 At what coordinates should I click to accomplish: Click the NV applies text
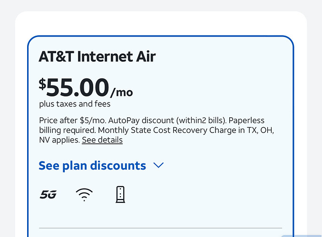click(x=59, y=140)
